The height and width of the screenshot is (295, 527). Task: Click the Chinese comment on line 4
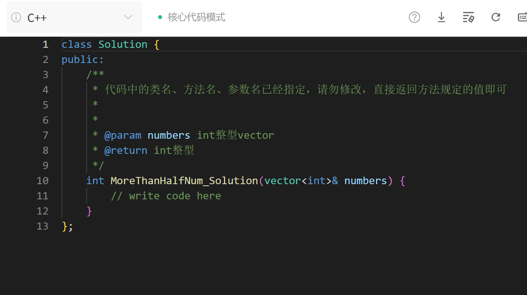click(x=299, y=90)
